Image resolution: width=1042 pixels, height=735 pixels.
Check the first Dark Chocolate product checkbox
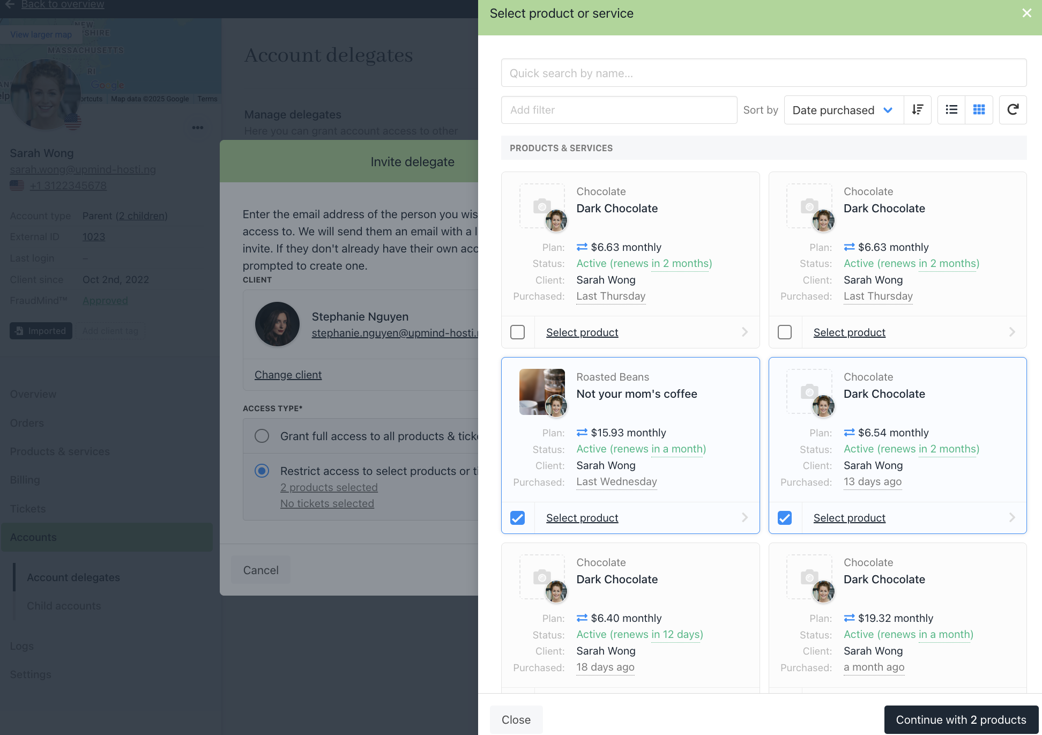pyautogui.click(x=517, y=332)
